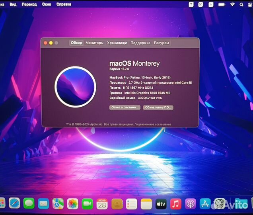Click the macOS Monterey logo image
253x215 pixels.
(x=75, y=87)
